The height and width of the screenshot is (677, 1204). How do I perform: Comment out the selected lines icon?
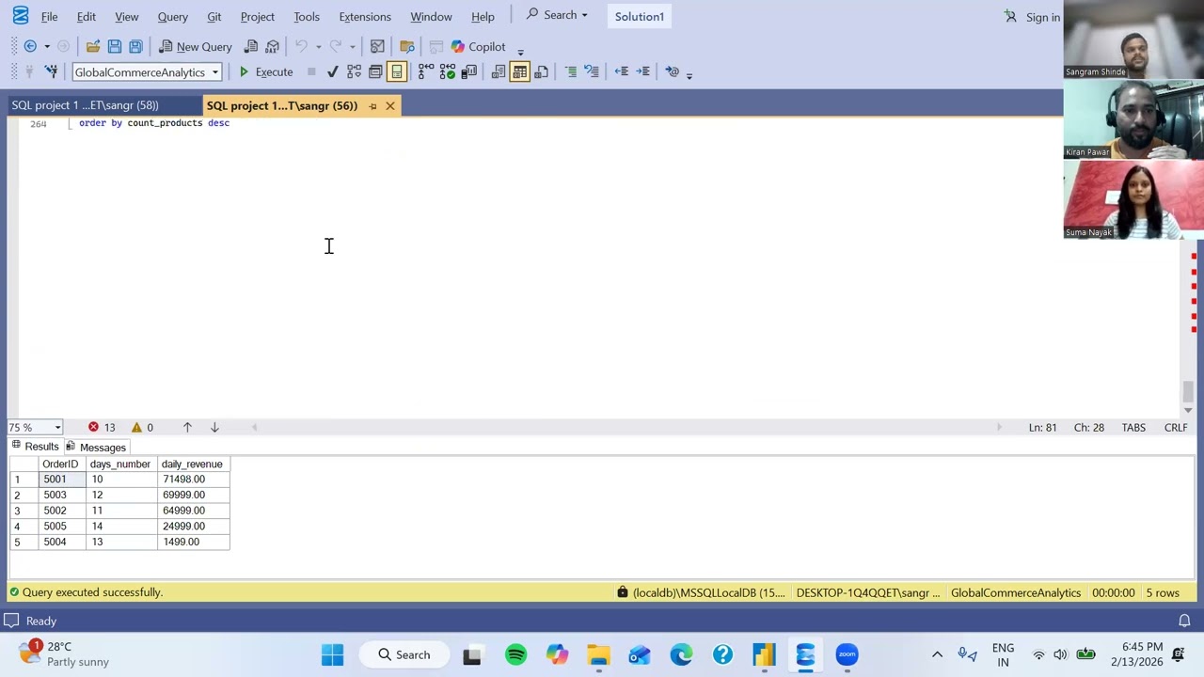coord(570,71)
